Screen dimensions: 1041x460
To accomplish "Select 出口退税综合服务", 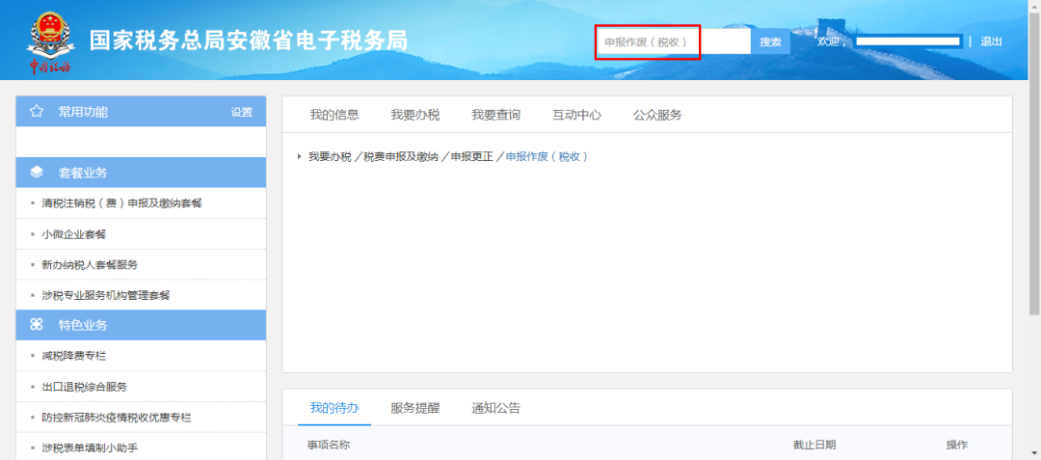I will tap(84, 387).
